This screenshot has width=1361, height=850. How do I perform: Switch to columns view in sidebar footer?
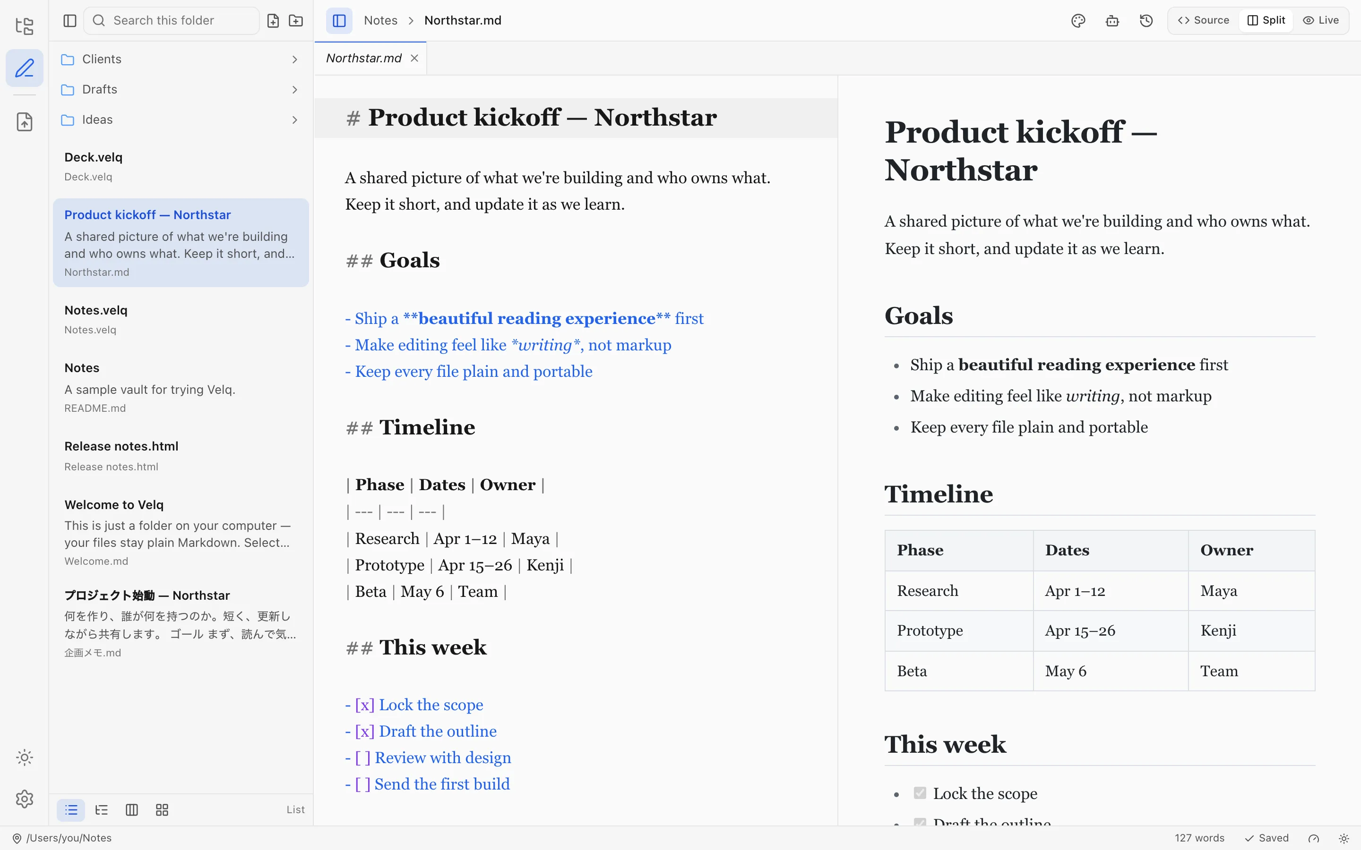pyautogui.click(x=131, y=810)
